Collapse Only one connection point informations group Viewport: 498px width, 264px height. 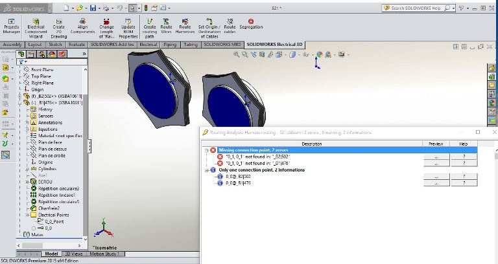click(206, 170)
